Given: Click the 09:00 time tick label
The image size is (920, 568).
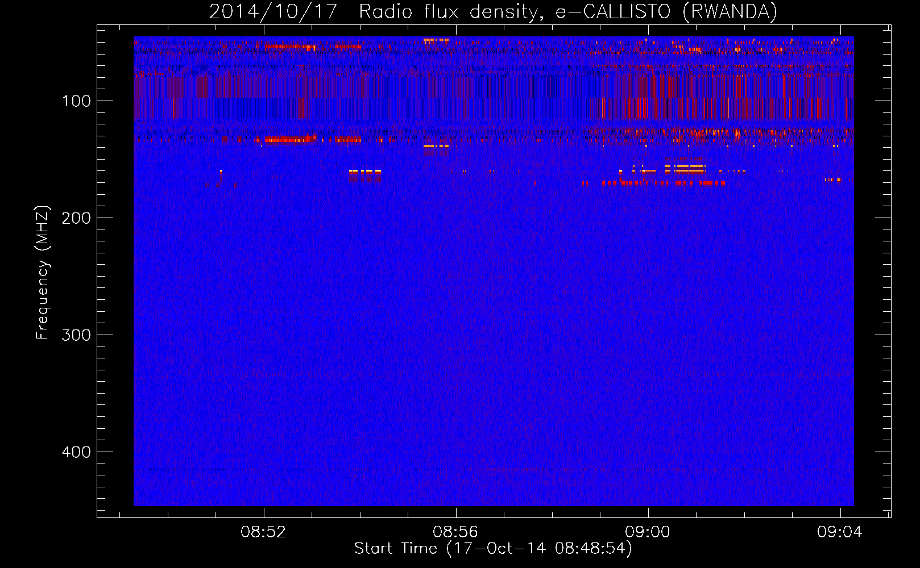Looking at the screenshot, I should click(648, 532).
